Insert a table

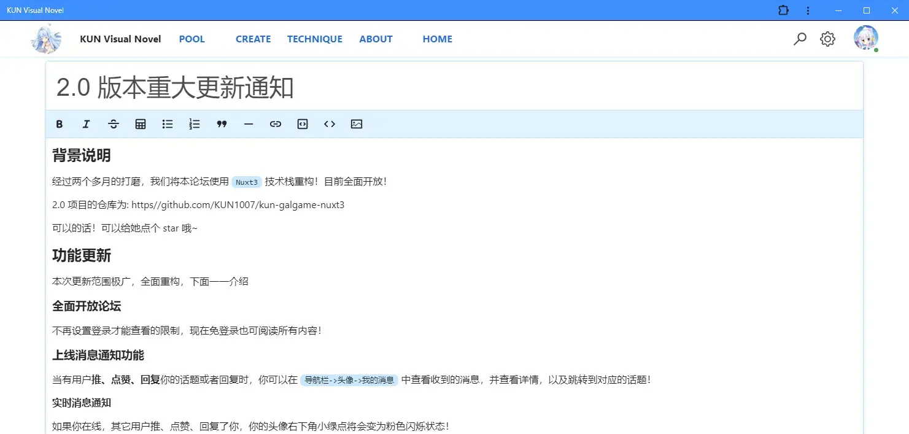pos(141,124)
